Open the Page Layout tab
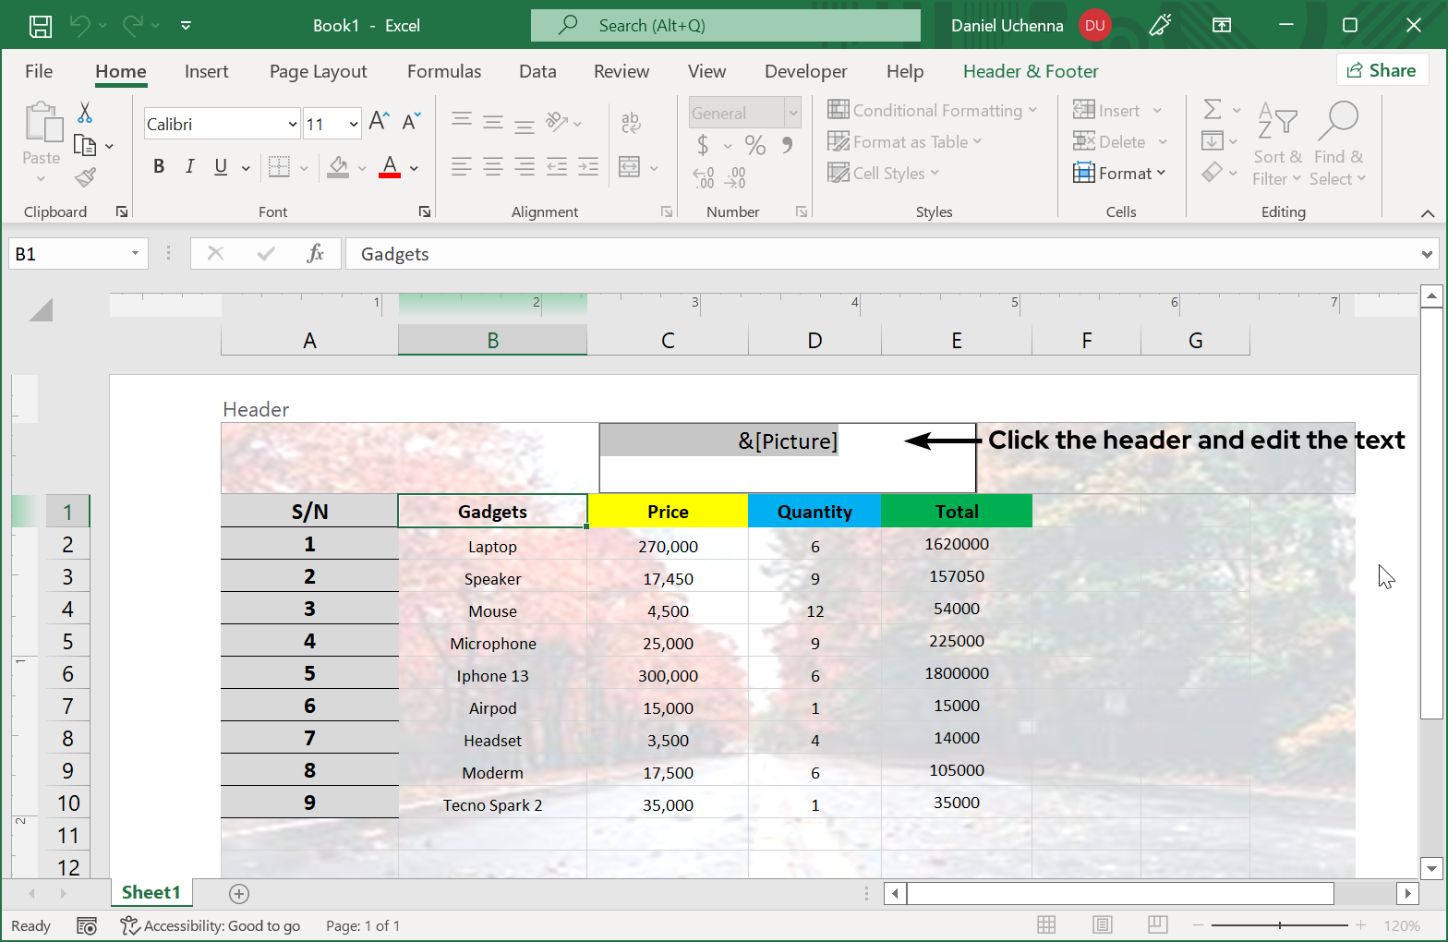The width and height of the screenshot is (1448, 942). point(318,71)
